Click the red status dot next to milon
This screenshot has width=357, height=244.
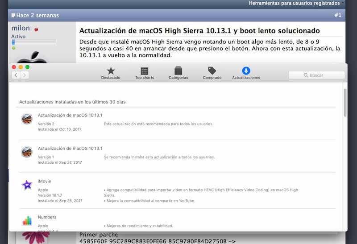[36, 29]
